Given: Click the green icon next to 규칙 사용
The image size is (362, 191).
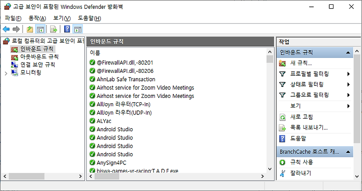Looking at the screenshot, I should coord(282,163).
